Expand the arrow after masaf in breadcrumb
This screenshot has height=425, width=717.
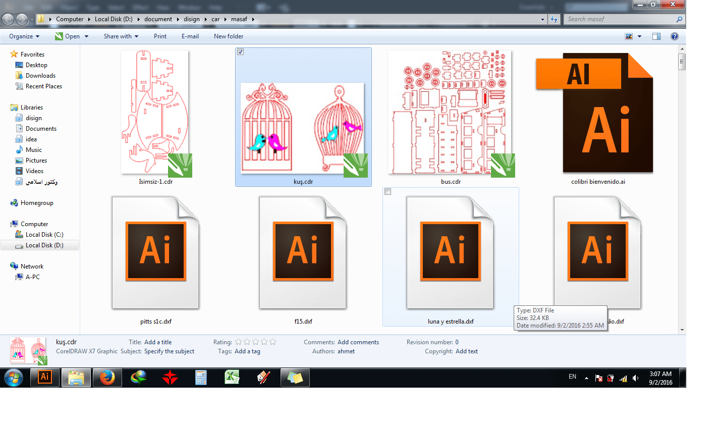click(x=253, y=19)
